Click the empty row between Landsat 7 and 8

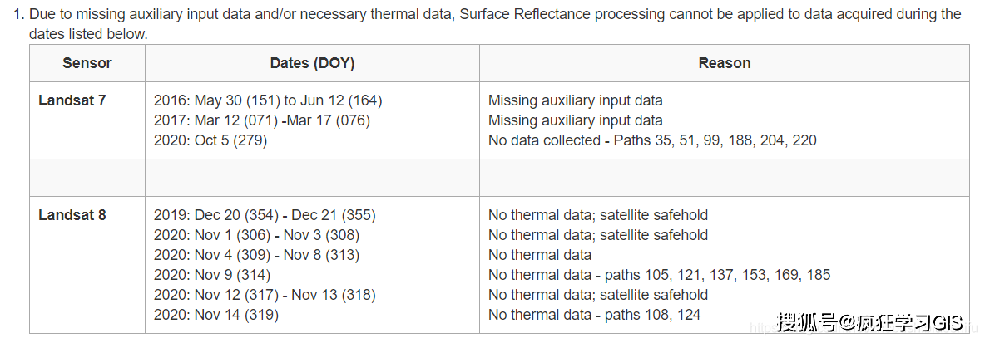click(x=499, y=178)
